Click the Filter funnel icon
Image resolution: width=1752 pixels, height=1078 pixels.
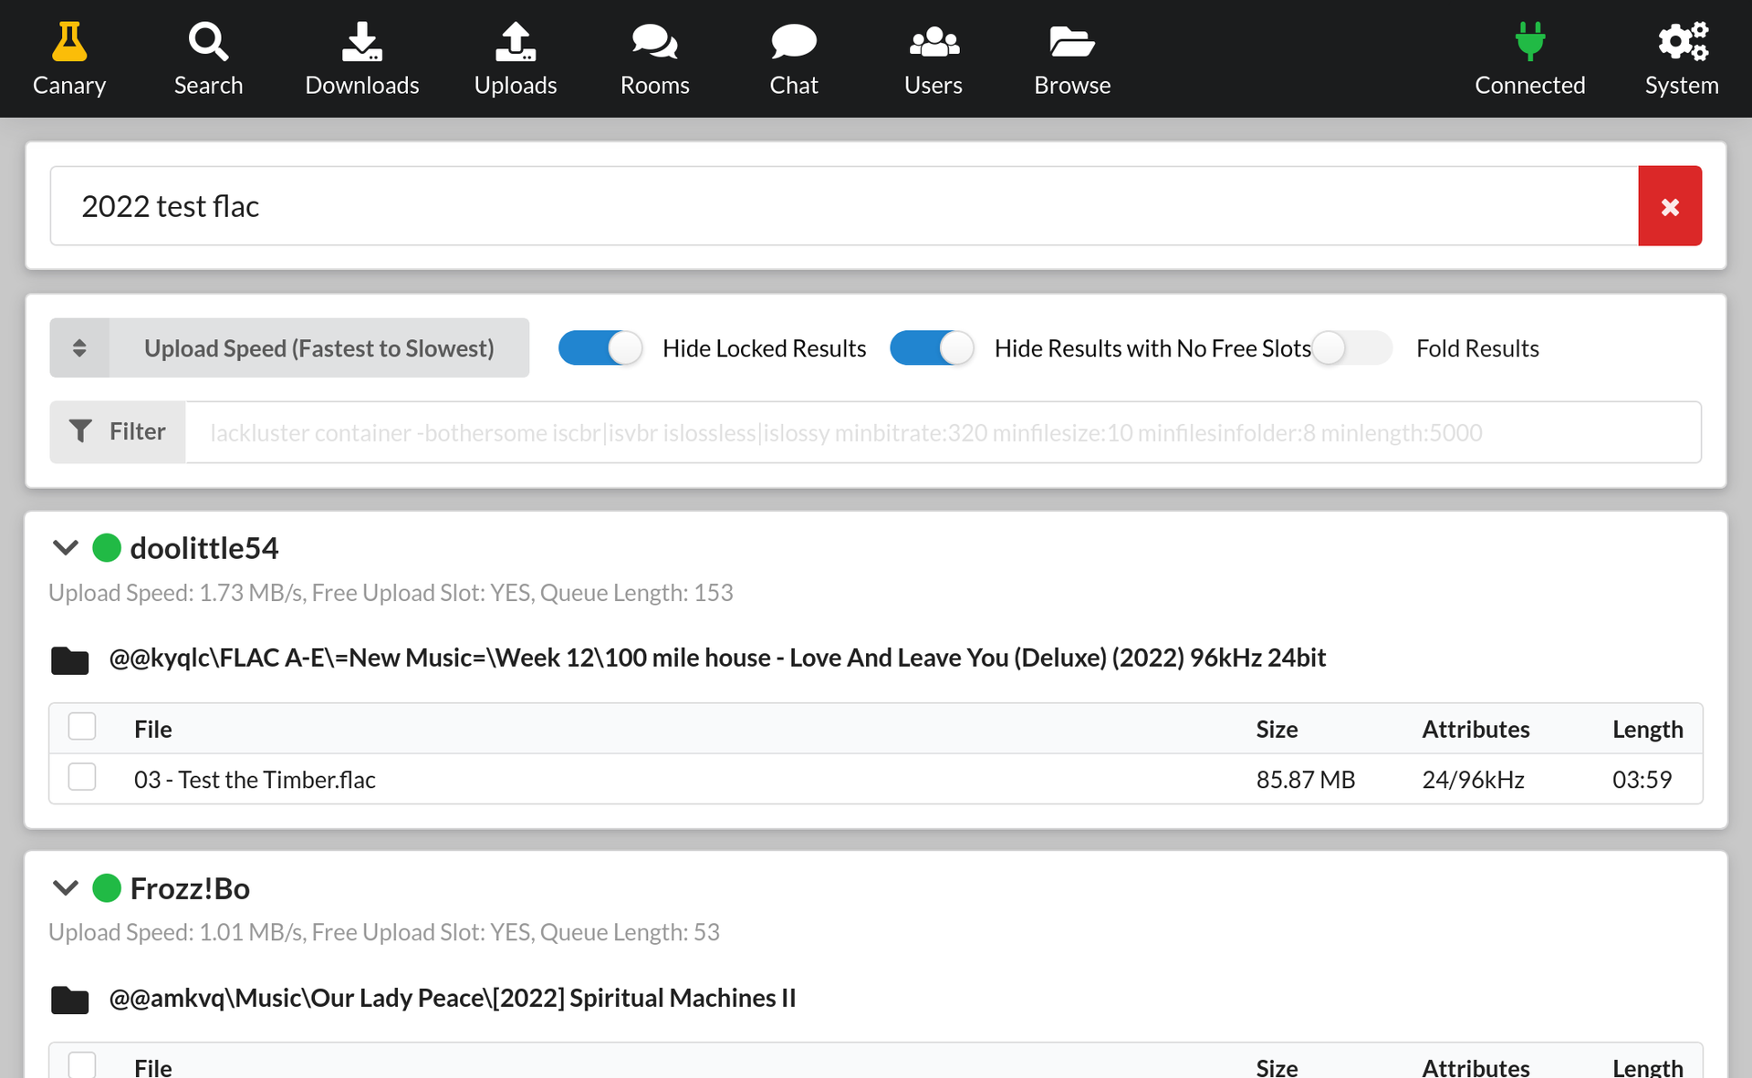click(81, 431)
